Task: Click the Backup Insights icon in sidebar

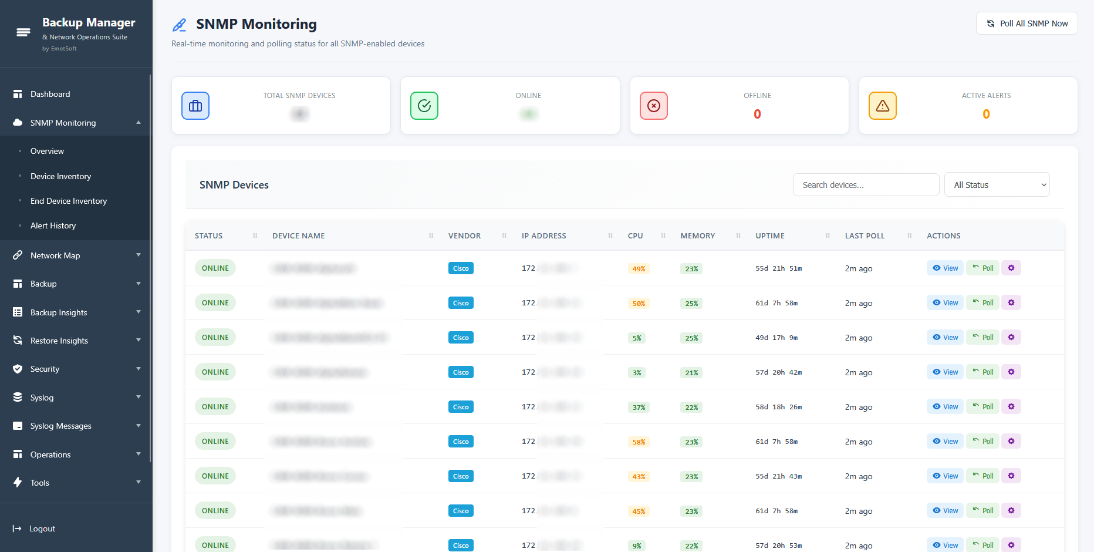Action: 18,312
